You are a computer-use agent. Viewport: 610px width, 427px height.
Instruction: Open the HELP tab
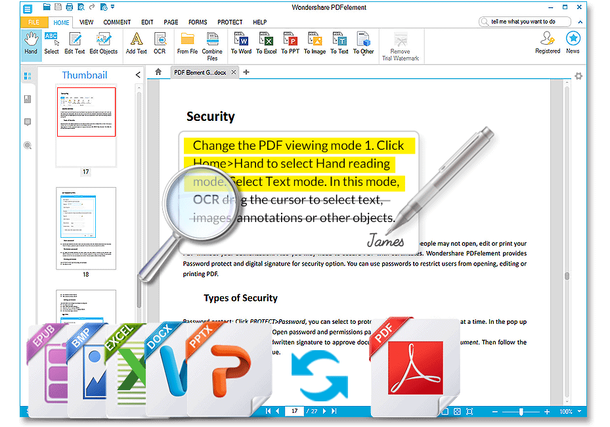click(x=260, y=22)
